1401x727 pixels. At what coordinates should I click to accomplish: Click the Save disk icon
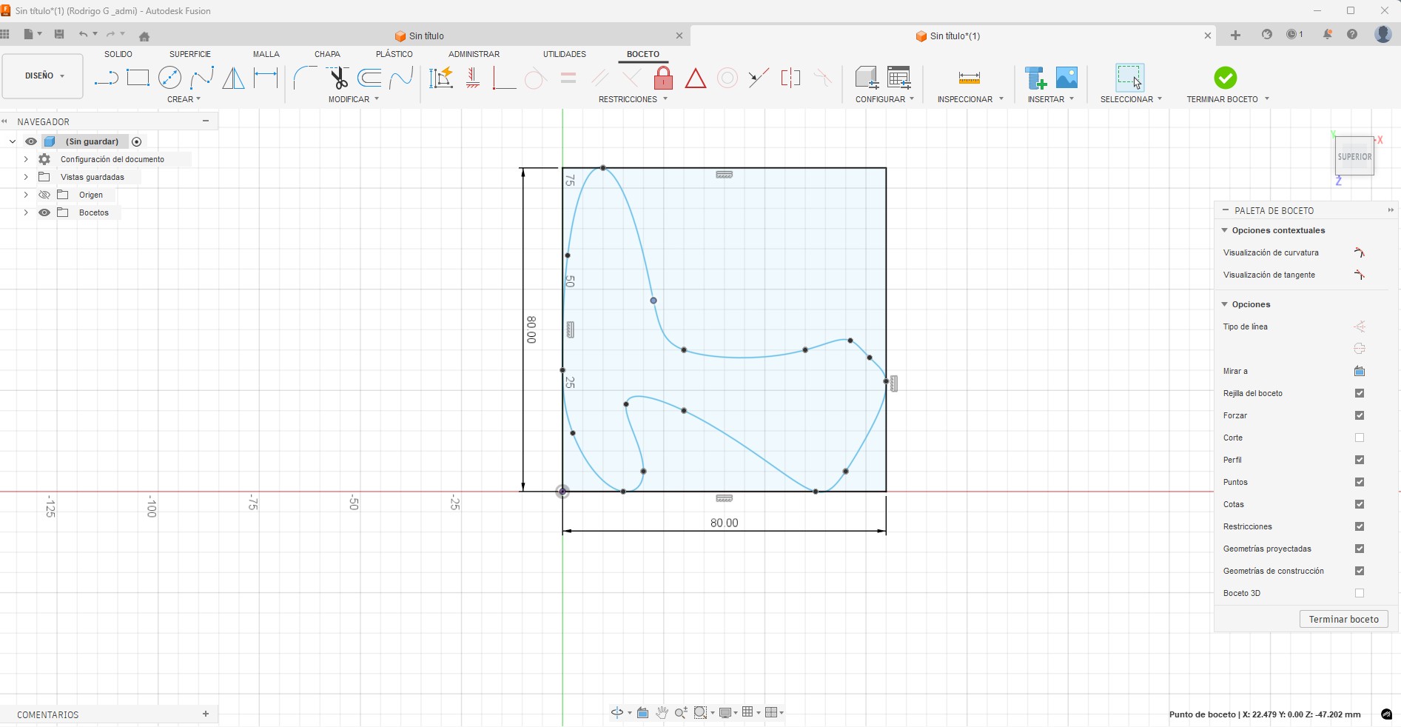(59, 34)
